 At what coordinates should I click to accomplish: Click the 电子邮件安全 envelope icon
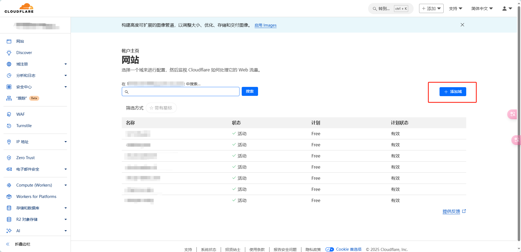9,169
